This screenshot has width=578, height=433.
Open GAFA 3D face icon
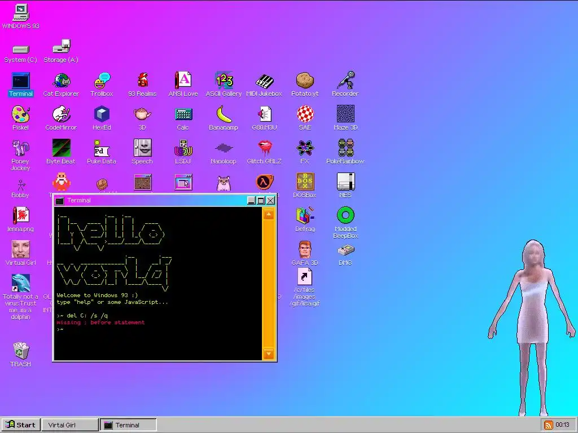[x=305, y=253]
